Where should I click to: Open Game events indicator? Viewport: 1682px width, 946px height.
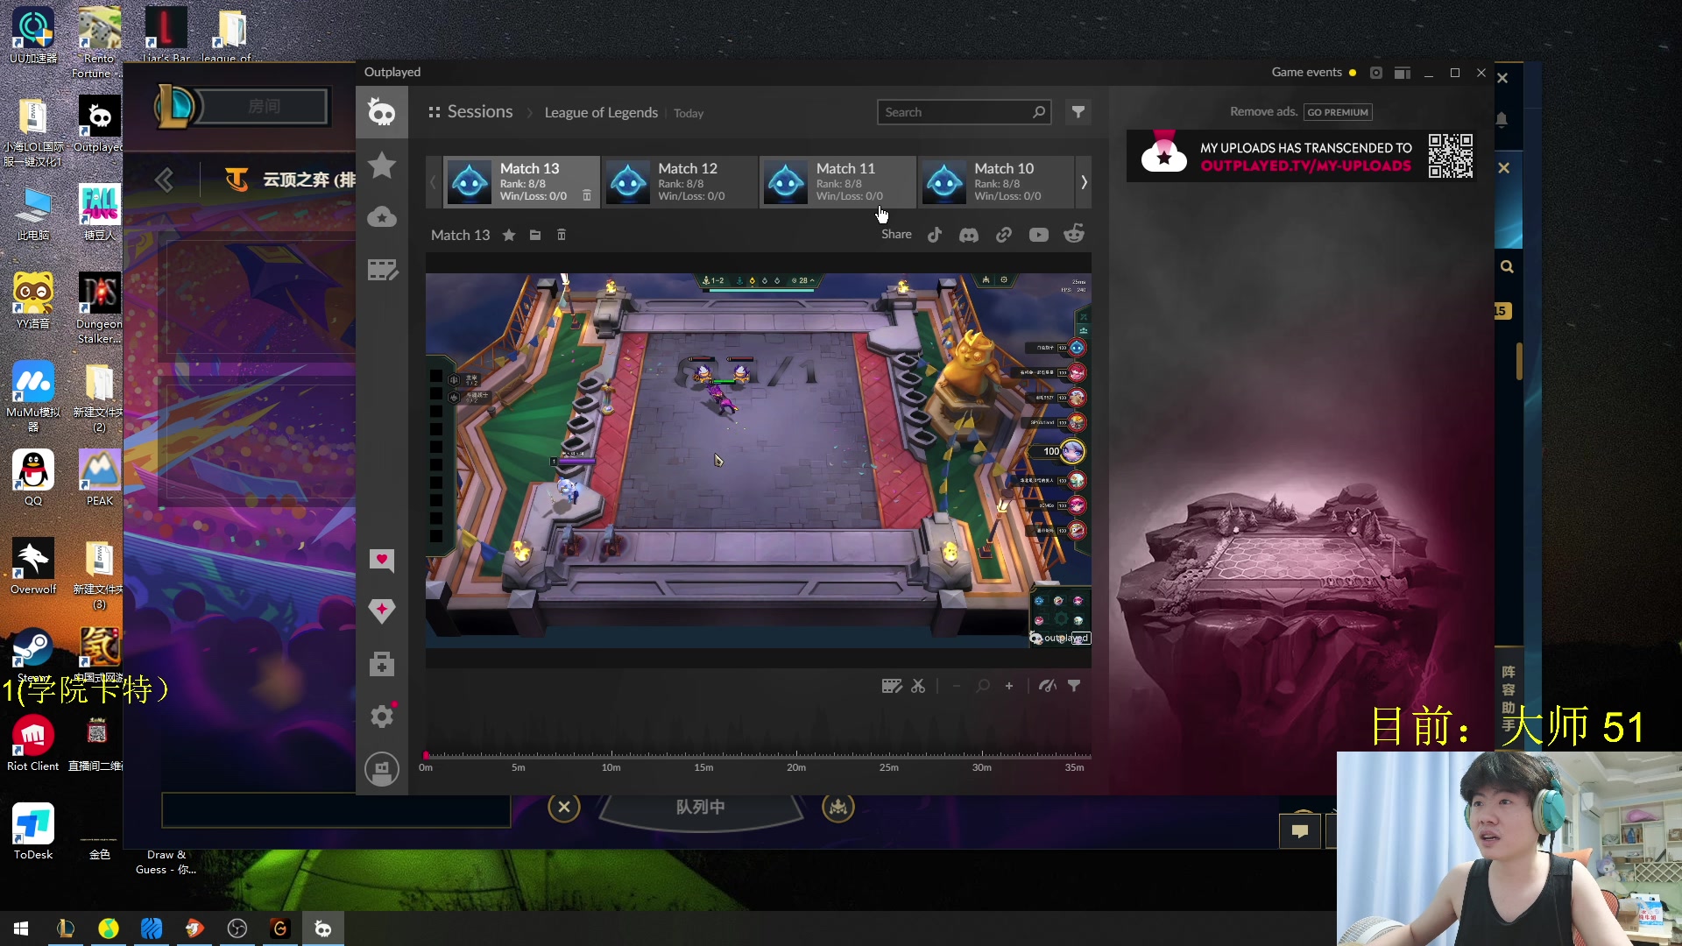tap(1314, 73)
